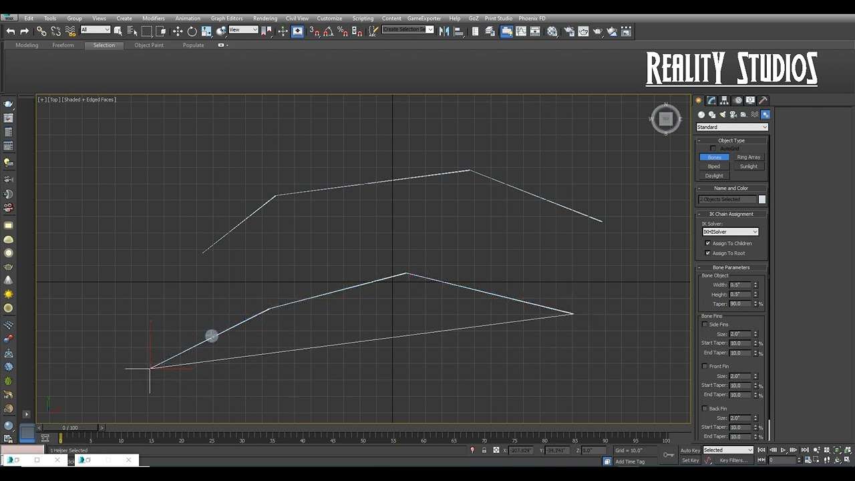The height and width of the screenshot is (481, 855).
Task: Click the Mirror tool icon
Action: point(444,31)
